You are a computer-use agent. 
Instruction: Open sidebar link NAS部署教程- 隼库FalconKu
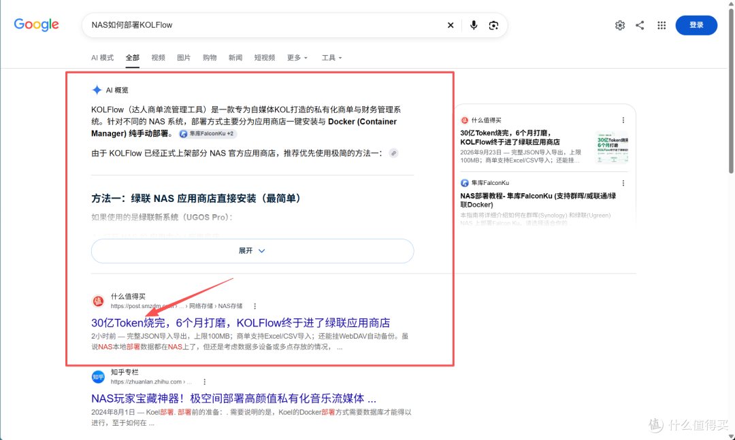coord(538,200)
